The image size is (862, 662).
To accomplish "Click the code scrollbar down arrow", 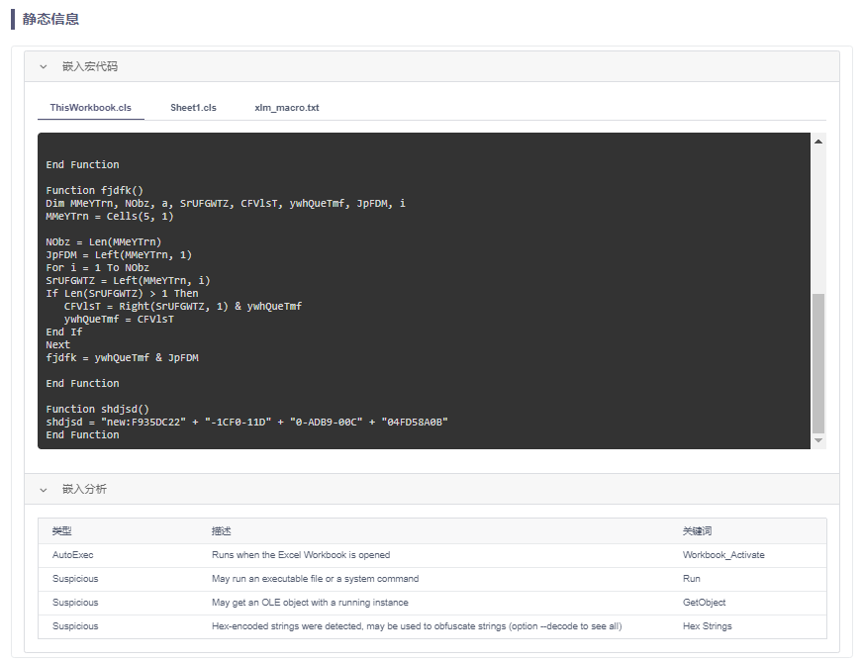I will [818, 440].
